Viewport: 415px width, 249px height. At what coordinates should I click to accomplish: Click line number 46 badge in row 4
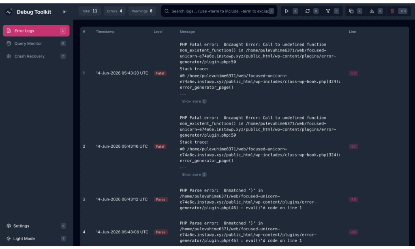tap(353, 232)
